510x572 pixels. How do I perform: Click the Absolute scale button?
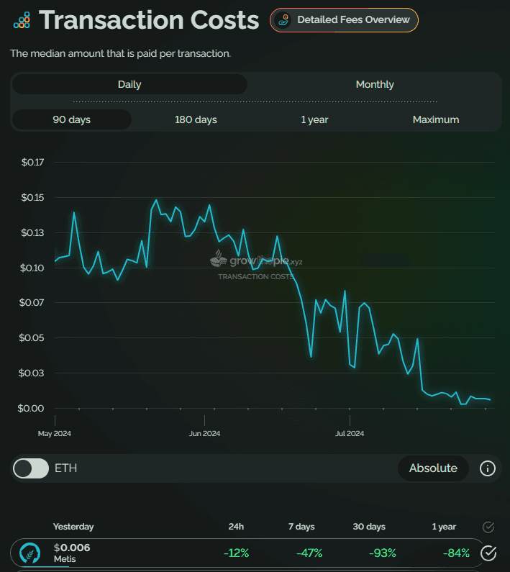tap(433, 468)
